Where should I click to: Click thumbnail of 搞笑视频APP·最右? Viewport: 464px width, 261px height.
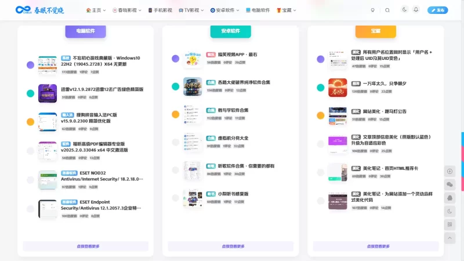pos(193,59)
